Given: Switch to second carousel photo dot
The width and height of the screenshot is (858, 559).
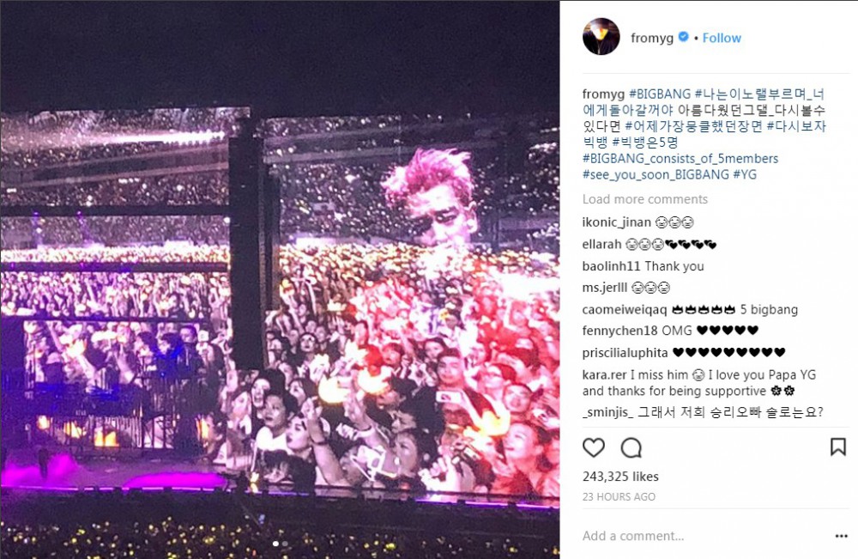Looking at the screenshot, I should 285,544.
